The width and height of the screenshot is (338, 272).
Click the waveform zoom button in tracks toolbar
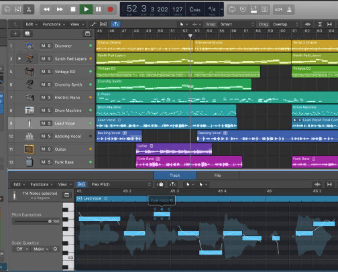(x=308, y=24)
